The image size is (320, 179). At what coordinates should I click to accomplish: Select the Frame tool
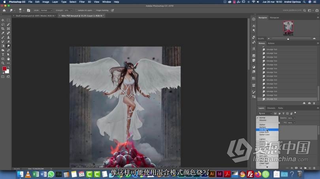(8, 29)
